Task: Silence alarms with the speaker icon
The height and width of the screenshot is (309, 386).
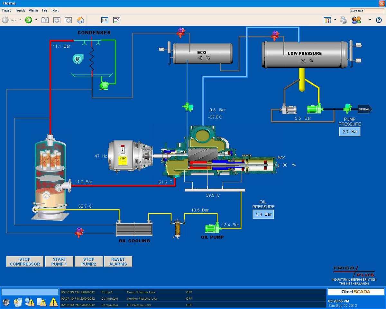Action: click(x=6, y=302)
